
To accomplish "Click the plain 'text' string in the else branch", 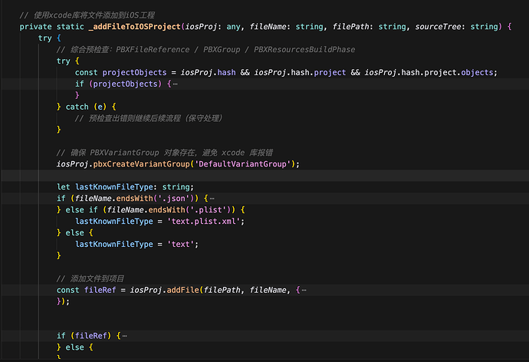I will tap(180, 245).
